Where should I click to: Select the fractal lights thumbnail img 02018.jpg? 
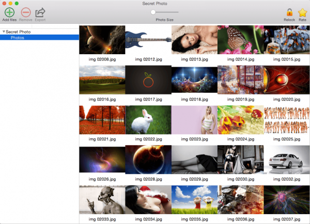coord(195,80)
